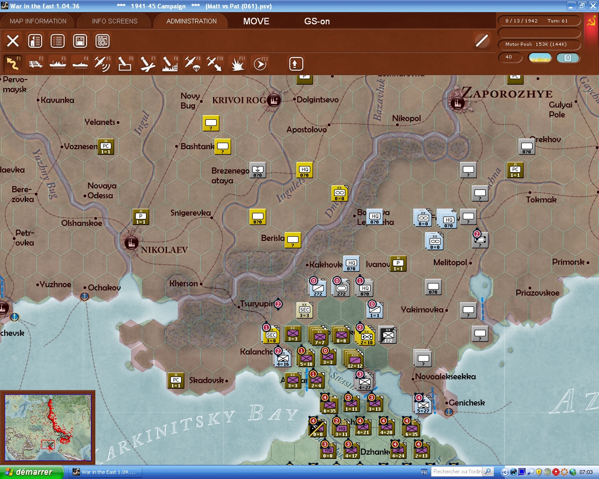Select the yellow armored 0=0 unit counter

pos(339,193)
